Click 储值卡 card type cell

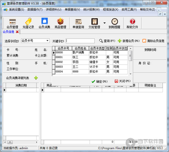[97, 62]
